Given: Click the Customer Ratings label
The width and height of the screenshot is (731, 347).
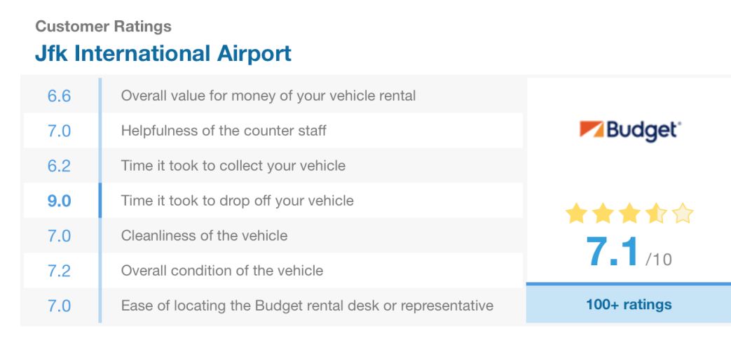Looking at the screenshot, I should click(103, 27).
